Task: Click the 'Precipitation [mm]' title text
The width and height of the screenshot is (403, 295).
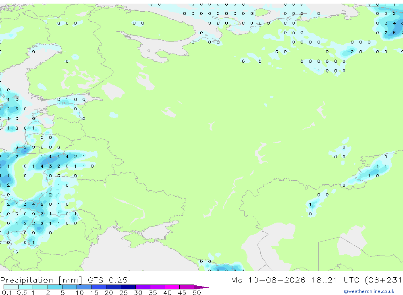Action: 41,280
